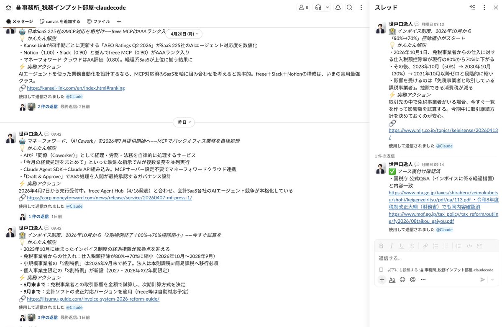Apply numbered list formatting
The width and height of the screenshot is (502, 327).
(x=435, y=246)
